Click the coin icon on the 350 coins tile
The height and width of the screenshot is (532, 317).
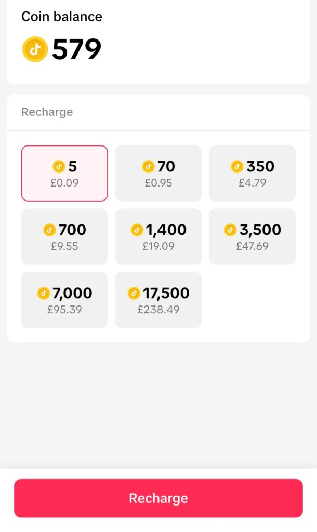click(238, 166)
